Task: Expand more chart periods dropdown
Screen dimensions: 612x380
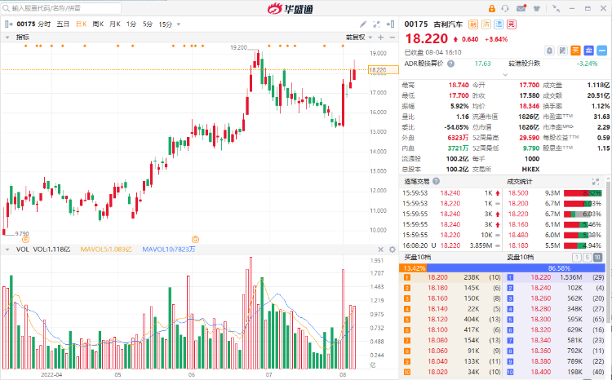Action: (x=179, y=24)
